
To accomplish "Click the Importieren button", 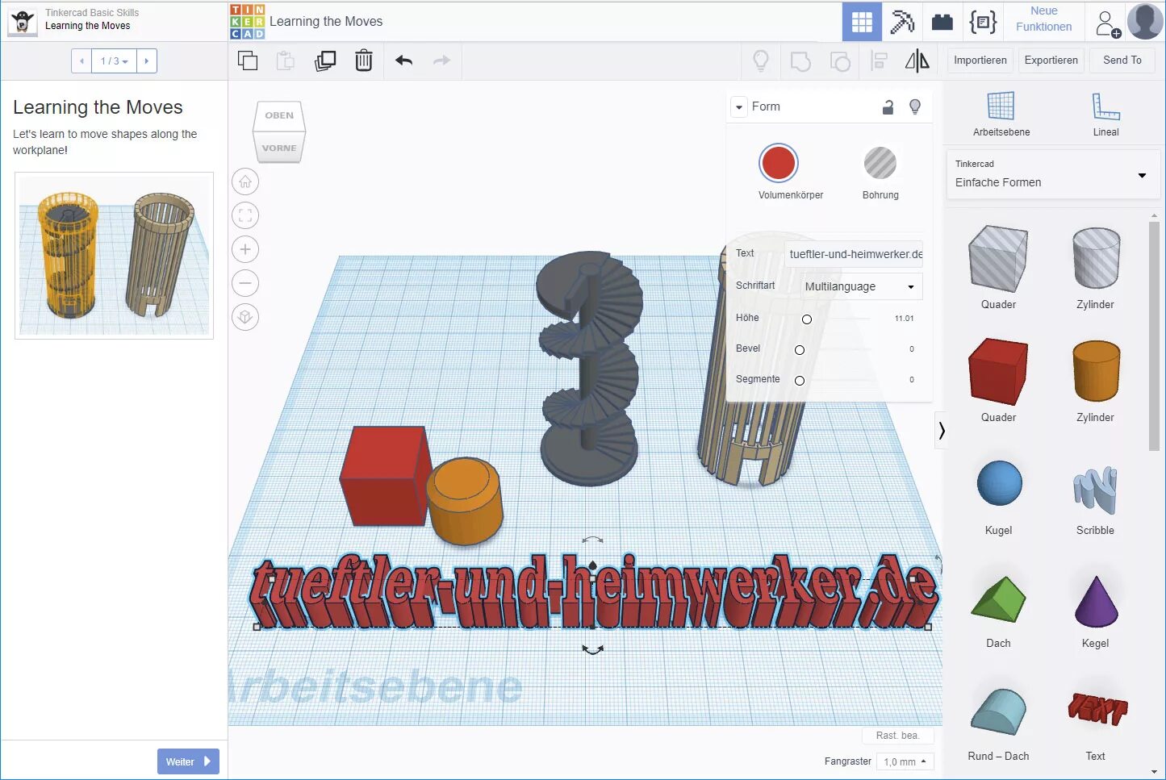I will click(x=980, y=60).
